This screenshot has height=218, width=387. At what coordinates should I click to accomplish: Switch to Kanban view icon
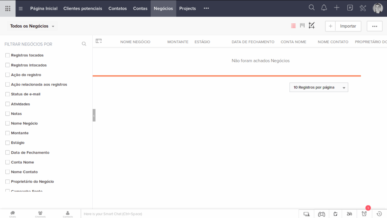click(302, 25)
